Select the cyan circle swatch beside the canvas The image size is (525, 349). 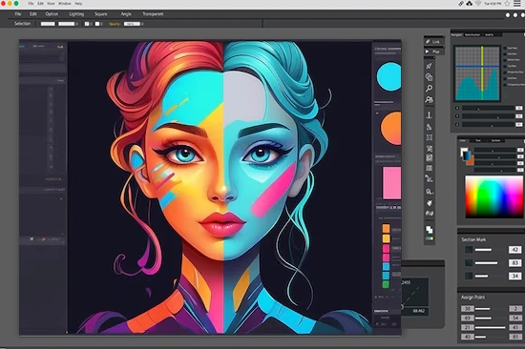click(x=388, y=76)
